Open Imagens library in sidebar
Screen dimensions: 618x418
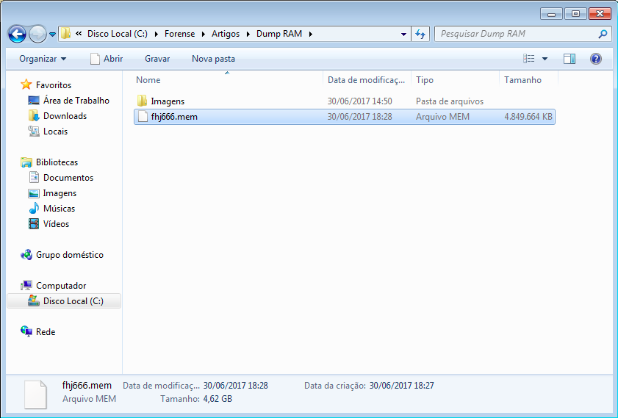click(52, 193)
